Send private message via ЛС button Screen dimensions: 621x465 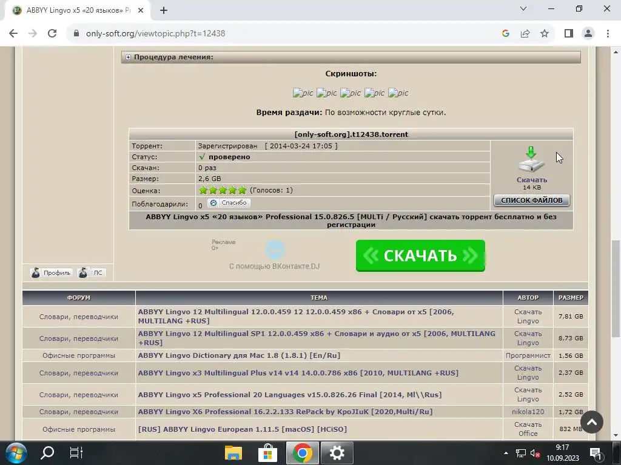[x=92, y=272]
